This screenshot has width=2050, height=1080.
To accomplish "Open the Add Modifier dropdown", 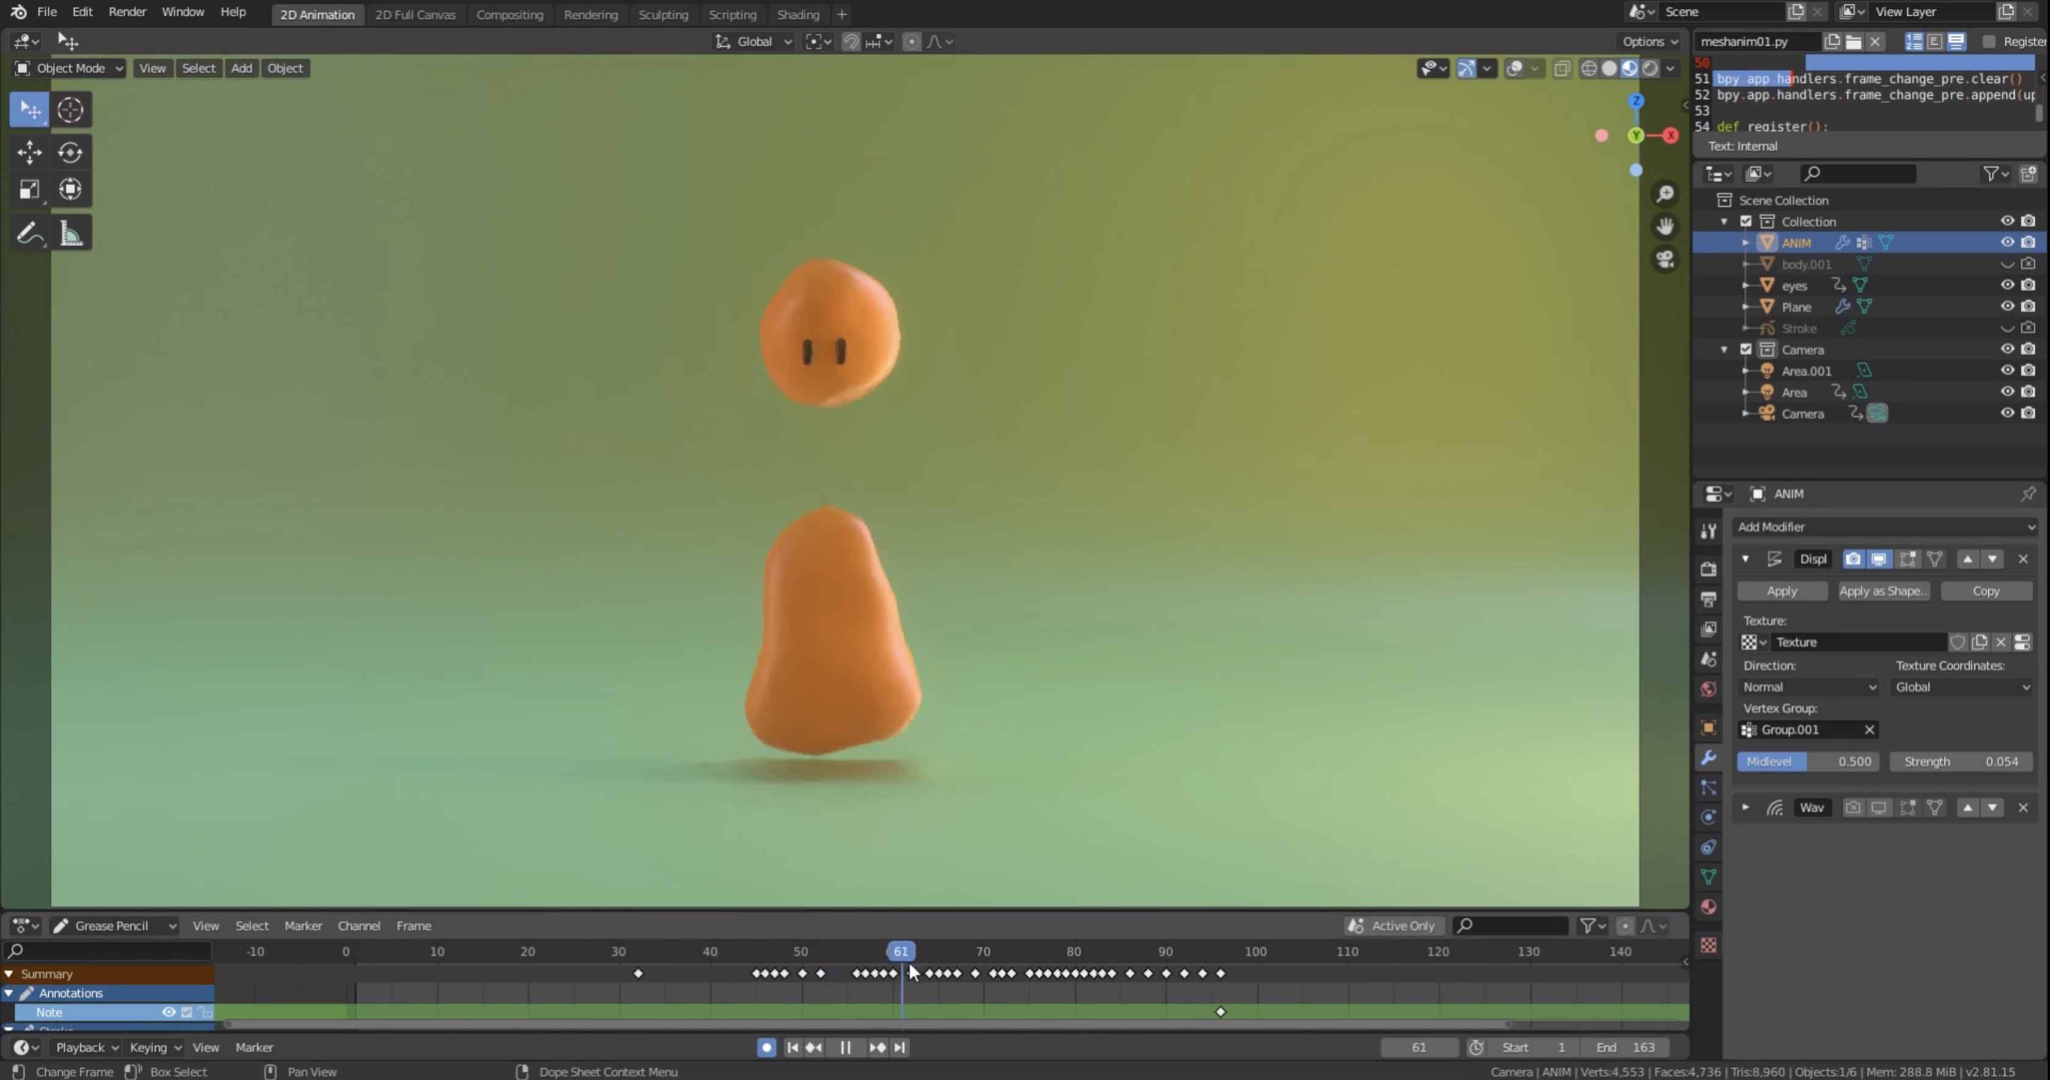I will 1885,527.
